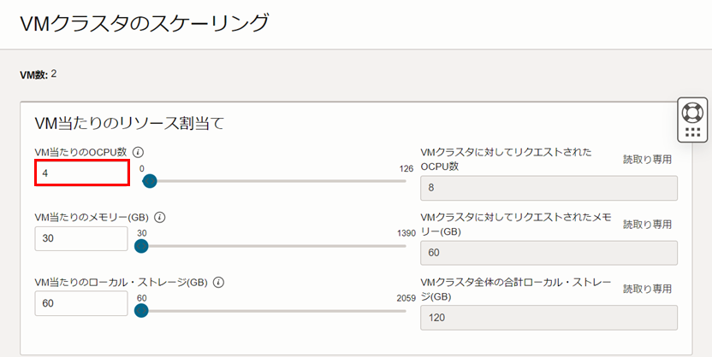This screenshot has height=357, width=712.
Task: Click the OCPU slider handle
Action: [149, 180]
